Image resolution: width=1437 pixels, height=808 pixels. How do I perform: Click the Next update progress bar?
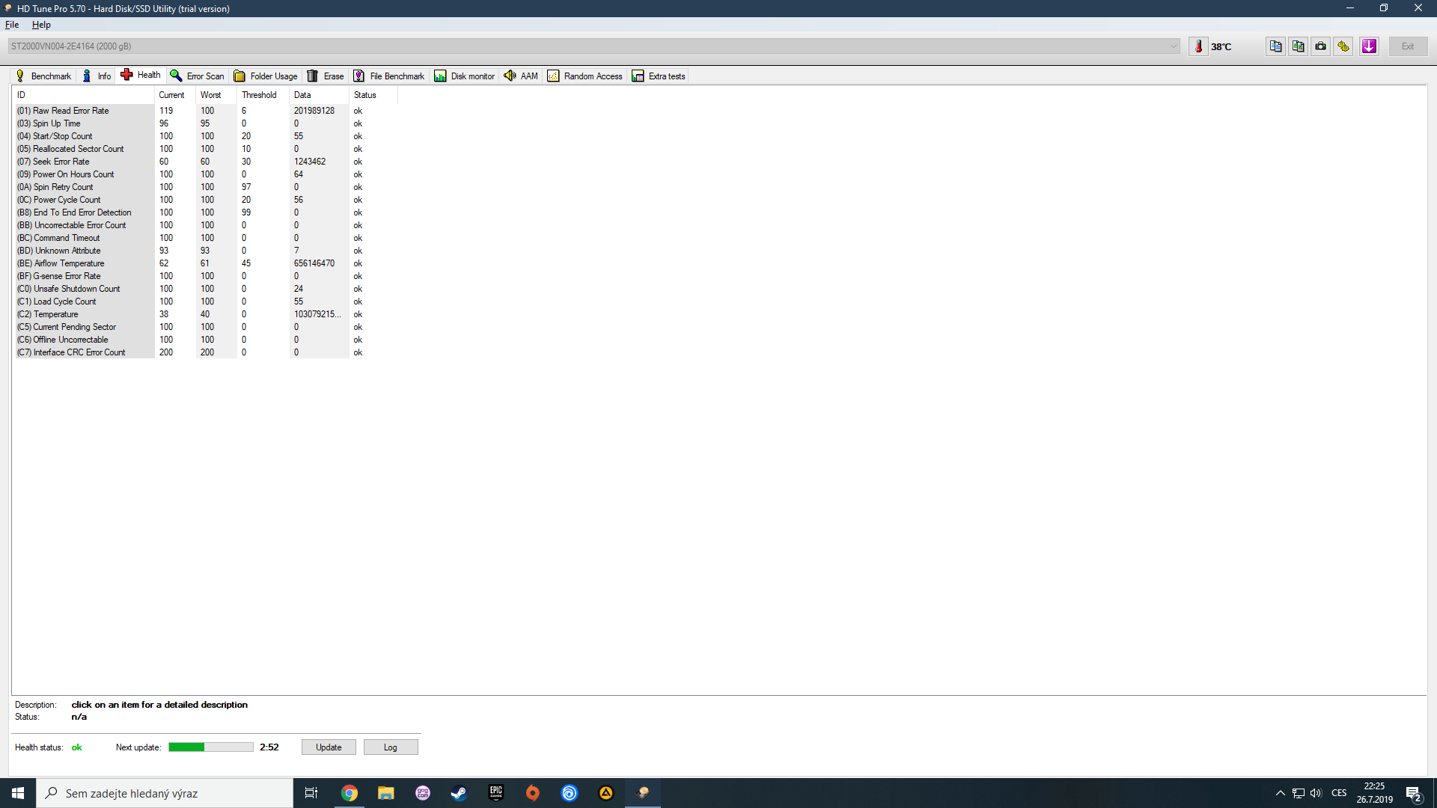coord(210,747)
